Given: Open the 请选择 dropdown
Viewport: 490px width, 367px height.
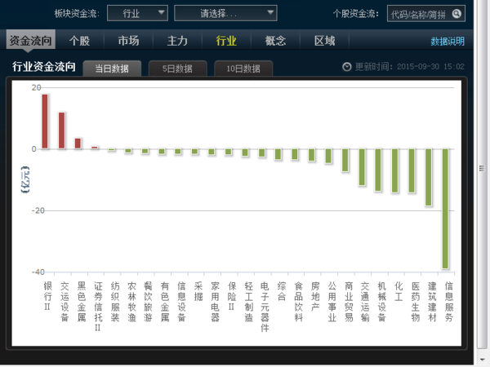Looking at the screenshot, I should 225,13.
